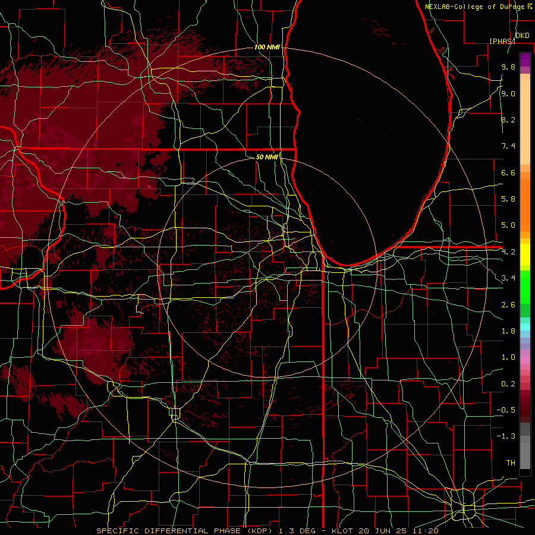Click the 2.6 value on color scale
Image resolution: width=535 pixels, height=535 pixels.
tap(508, 304)
